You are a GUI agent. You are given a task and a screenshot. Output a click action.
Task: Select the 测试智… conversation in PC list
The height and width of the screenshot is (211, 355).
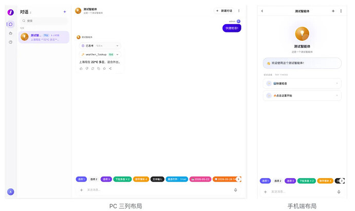44,37
